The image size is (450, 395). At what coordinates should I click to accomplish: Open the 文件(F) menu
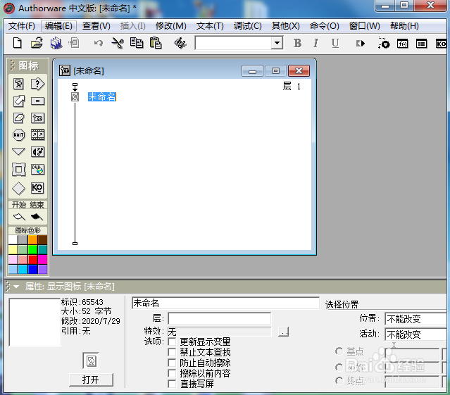[22, 26]
